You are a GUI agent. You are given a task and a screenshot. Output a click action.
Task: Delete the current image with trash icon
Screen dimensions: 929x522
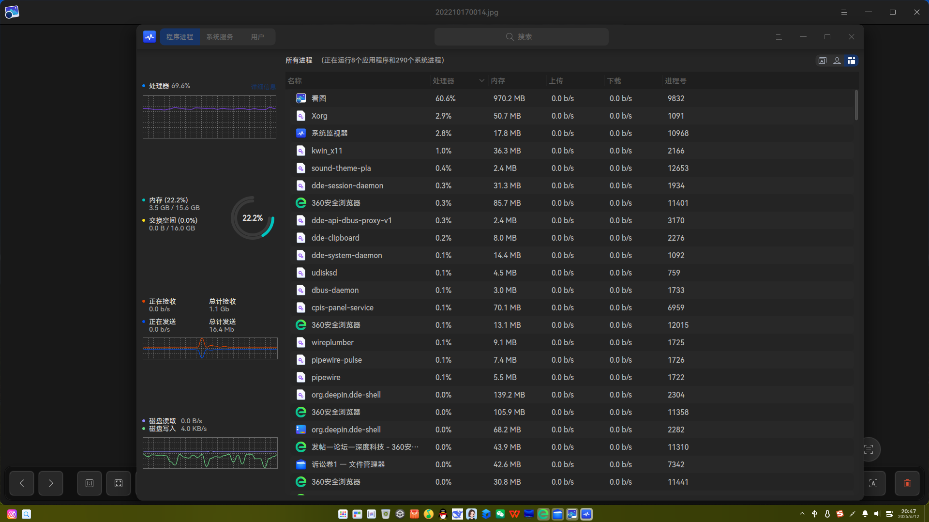point(907,483)
